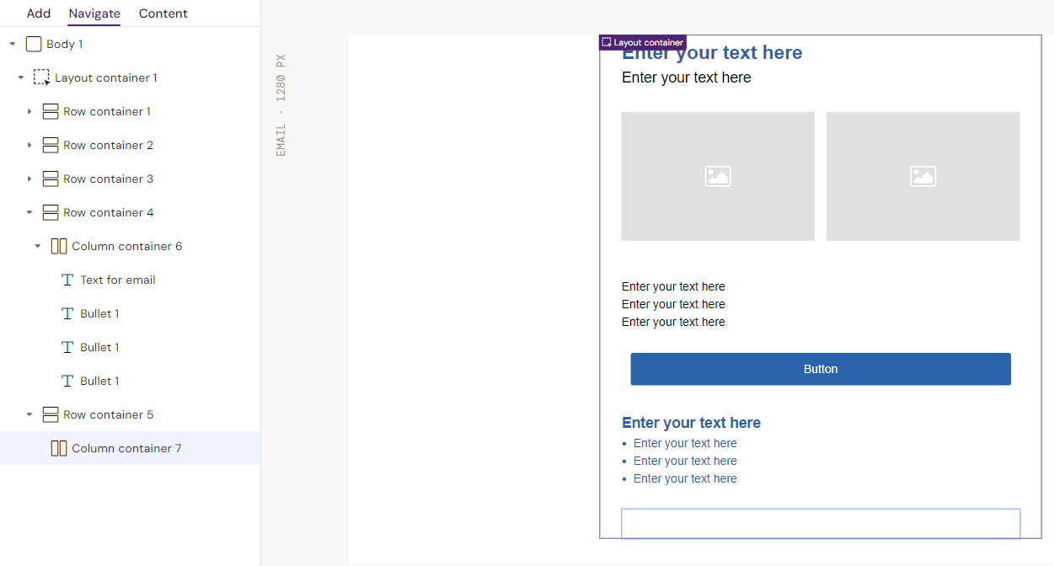The image size is (1054, 566).
Task: Click the right image placeholder
Action: [x=923, y=176]
